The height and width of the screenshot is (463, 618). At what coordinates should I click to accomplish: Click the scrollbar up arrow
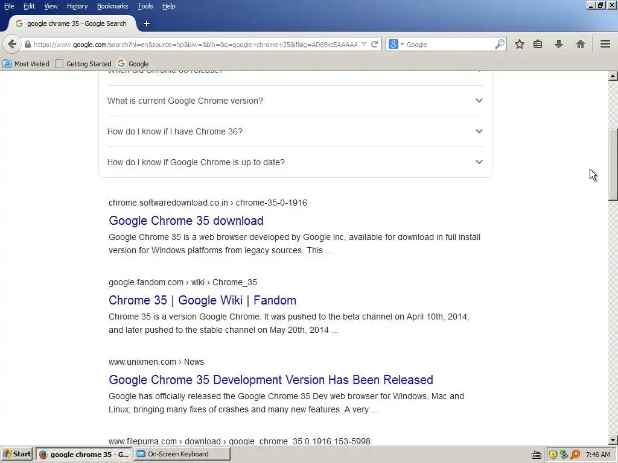click(613, 76)
